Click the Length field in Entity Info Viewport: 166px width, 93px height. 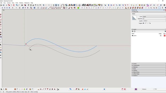point(154,21)
